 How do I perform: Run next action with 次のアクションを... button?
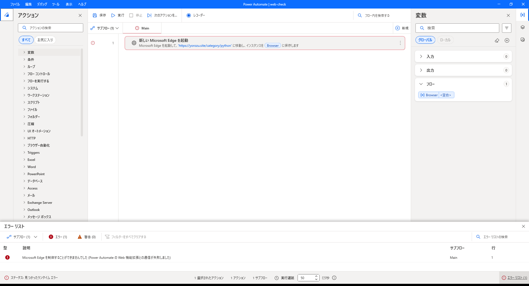coord(162,15)
